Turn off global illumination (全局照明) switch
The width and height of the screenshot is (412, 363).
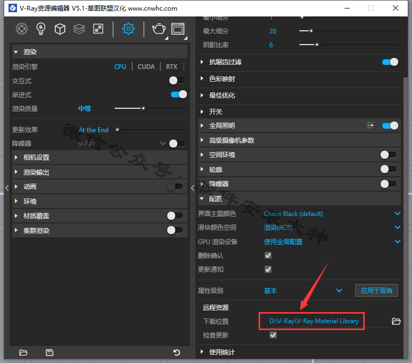tap(390, 126)
